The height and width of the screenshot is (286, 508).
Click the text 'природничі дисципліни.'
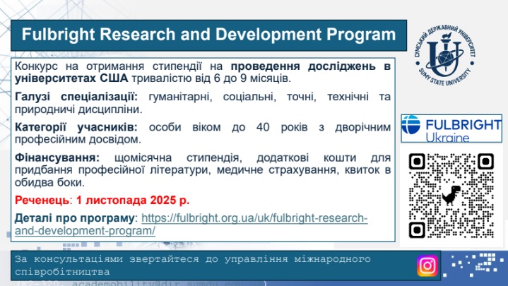click(78, 109)
